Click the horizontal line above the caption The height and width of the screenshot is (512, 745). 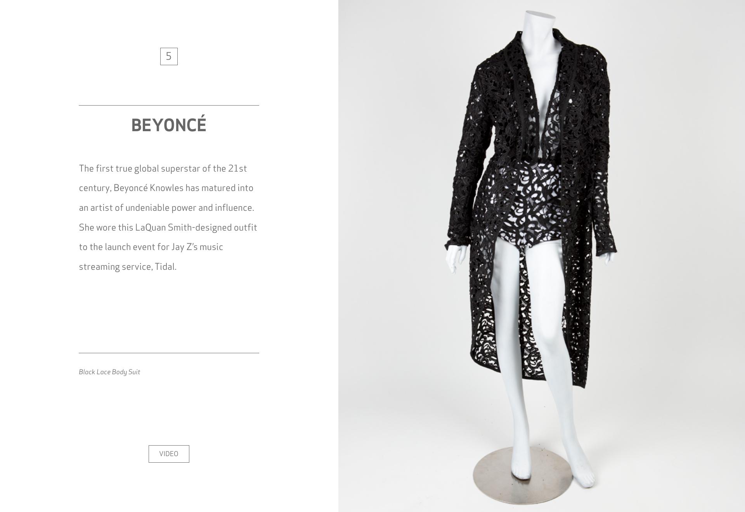click(x=169, y=353)
